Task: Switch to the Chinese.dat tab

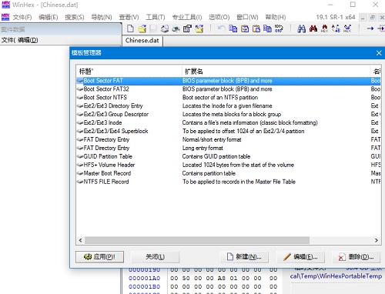Action: tap(142, 41)
